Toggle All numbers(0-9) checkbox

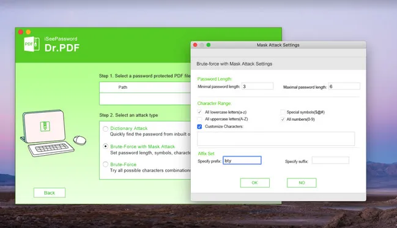tap(283, 119)
